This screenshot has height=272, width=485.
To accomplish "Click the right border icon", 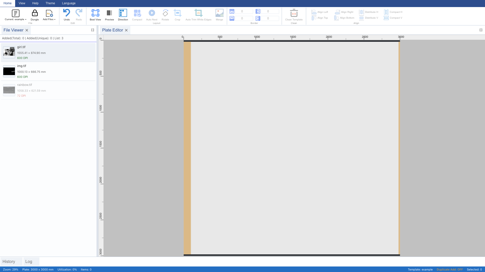I will tap(258, 18).
